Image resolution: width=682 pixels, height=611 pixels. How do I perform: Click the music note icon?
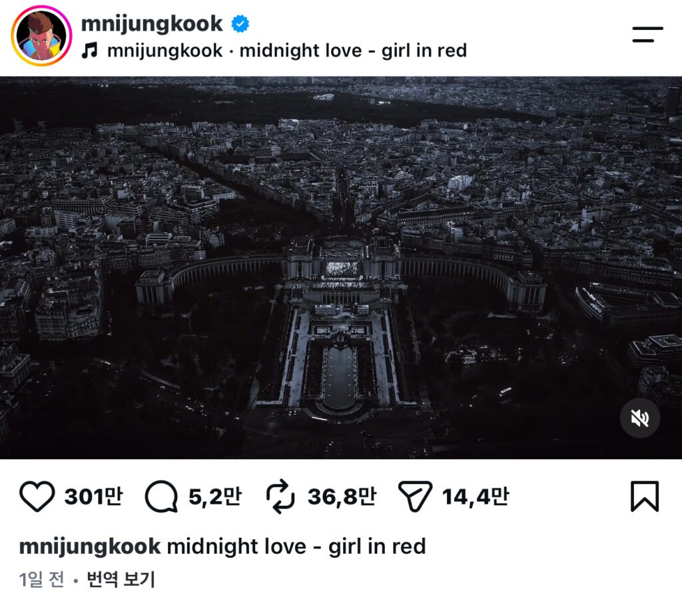pos(89,51)
